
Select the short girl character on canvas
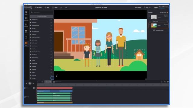coord(98,53)
